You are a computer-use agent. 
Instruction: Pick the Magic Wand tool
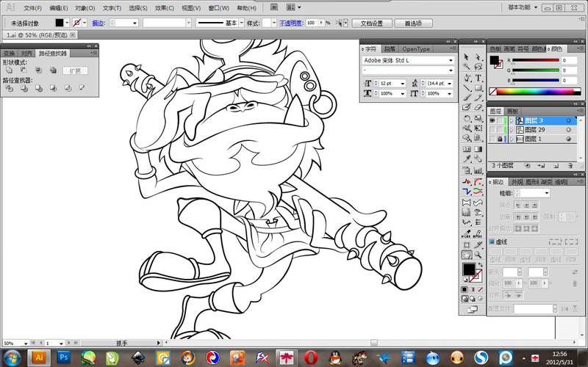467,67
